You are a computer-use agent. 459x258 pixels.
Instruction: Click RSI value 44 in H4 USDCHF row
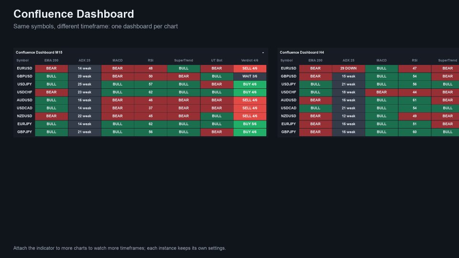tap(415, 92)
